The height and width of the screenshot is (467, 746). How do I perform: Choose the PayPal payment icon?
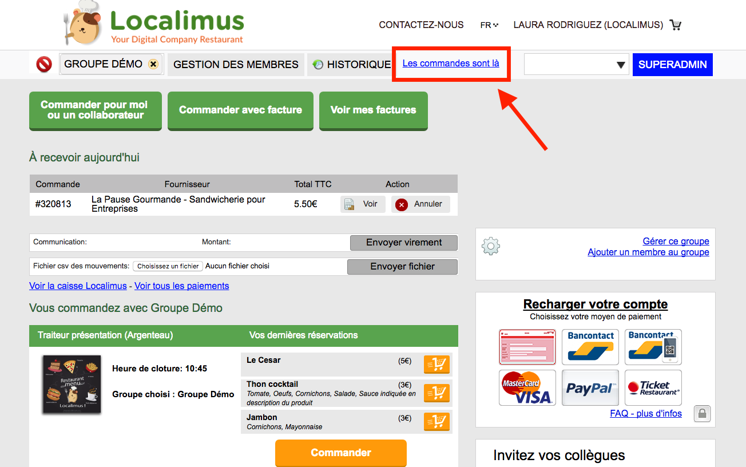pyautogui.click(x=590, y=387)
